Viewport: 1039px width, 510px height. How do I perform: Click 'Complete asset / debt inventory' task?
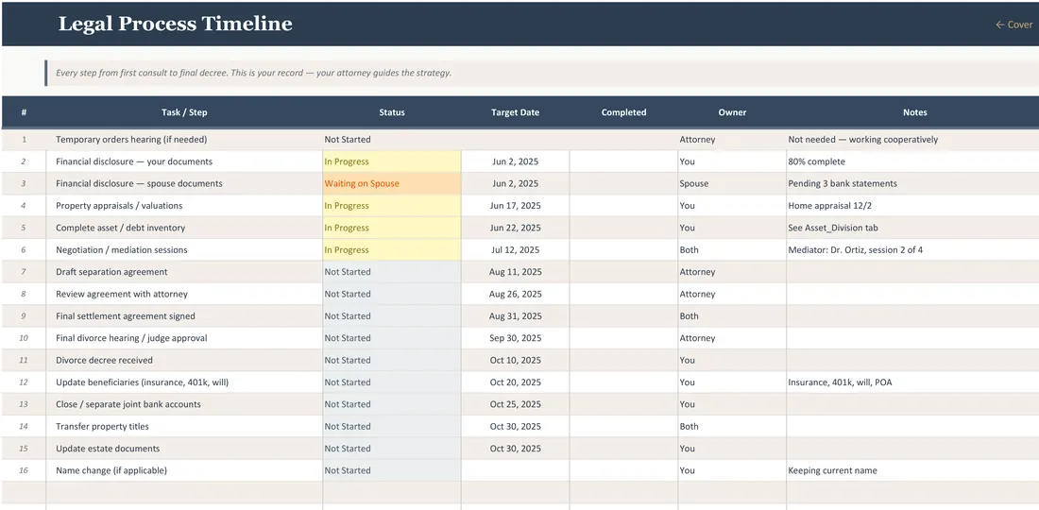click(x=121, y=228)
